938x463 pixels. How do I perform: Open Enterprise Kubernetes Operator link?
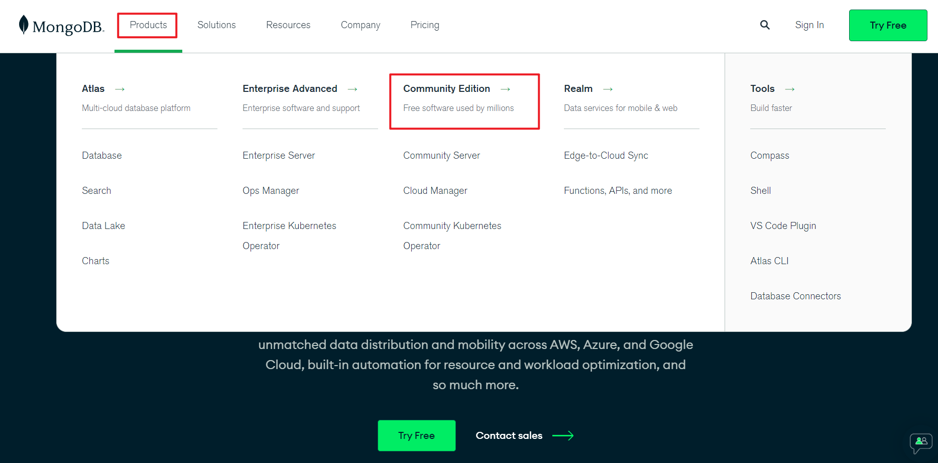coord(289,236)
